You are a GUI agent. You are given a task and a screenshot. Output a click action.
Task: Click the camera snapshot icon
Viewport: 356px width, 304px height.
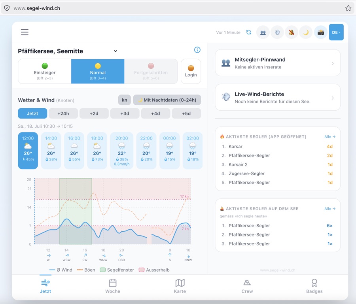pyautogui.click(x=320, y=32)
